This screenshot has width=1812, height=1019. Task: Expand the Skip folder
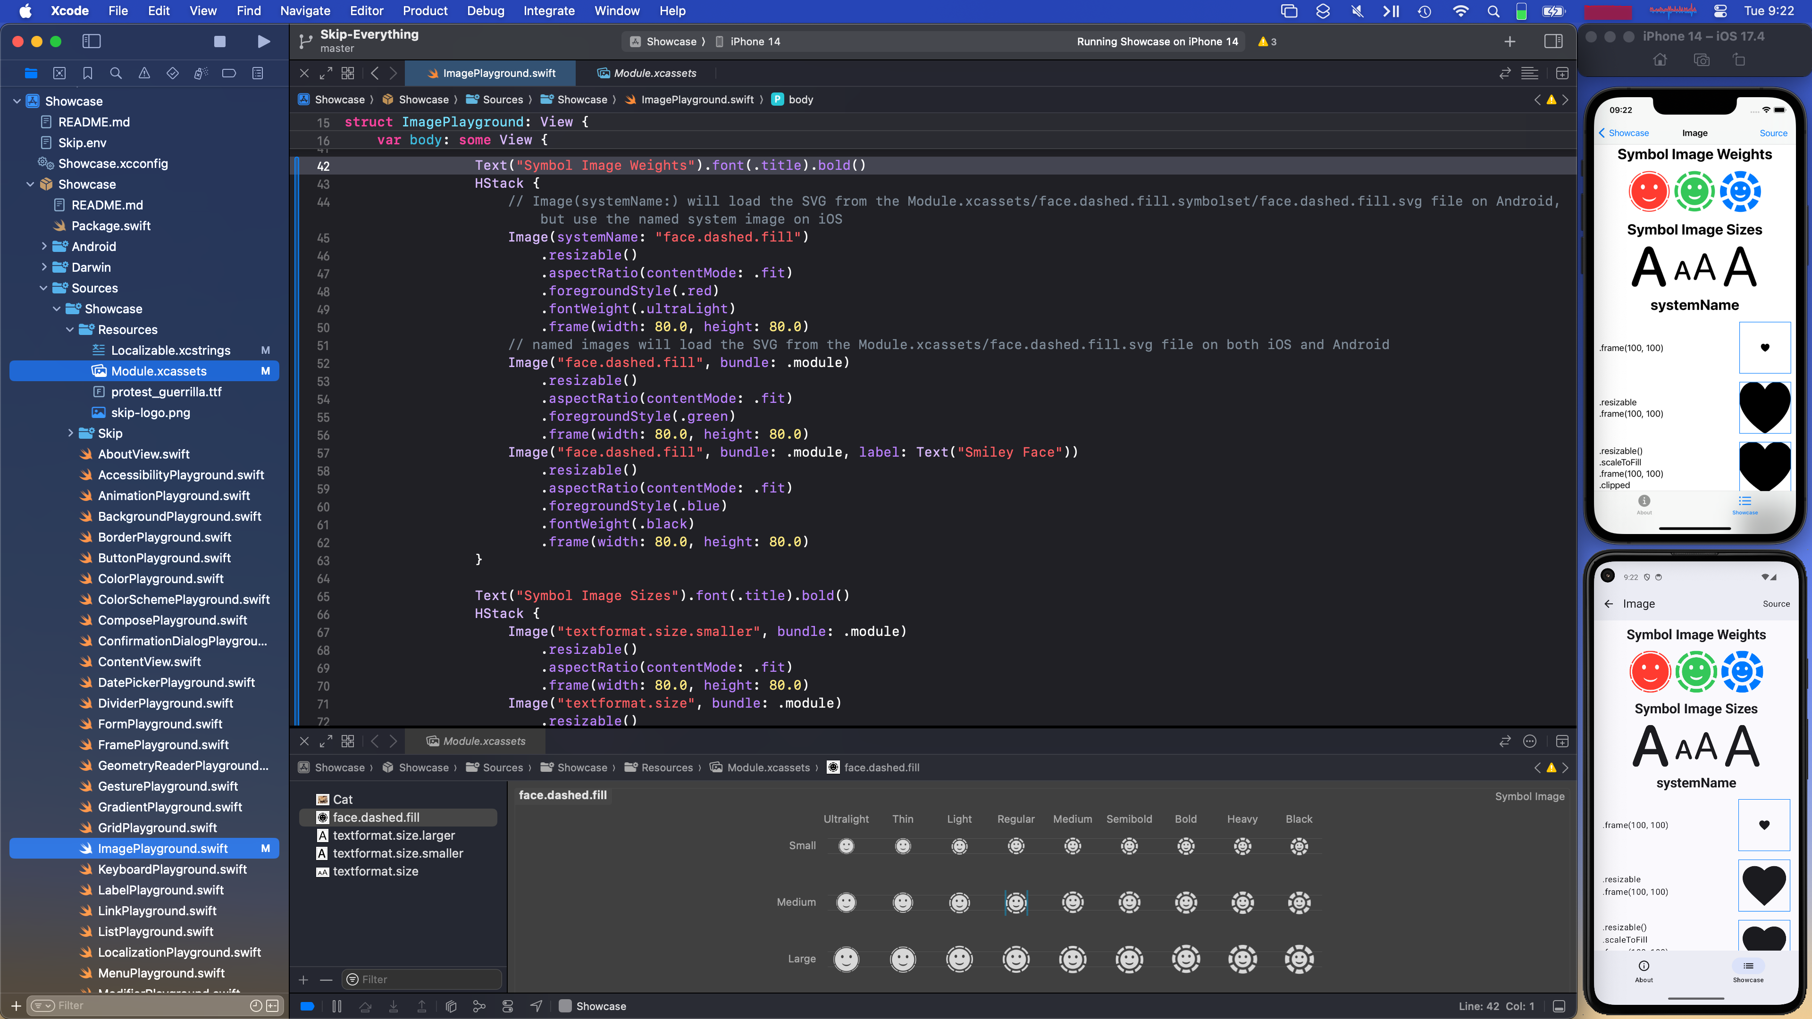click(70, 433)
